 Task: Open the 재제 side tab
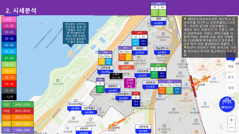tap(231, 88)
